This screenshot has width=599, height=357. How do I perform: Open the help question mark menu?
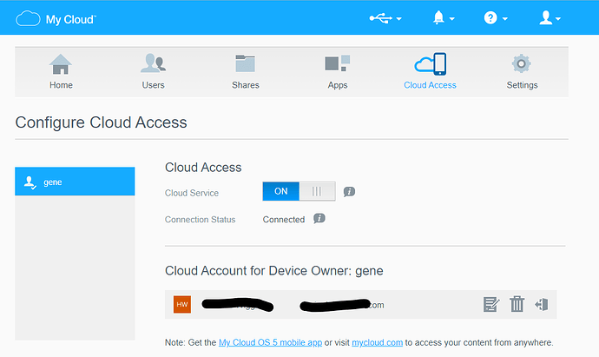[x=496, y=18]
